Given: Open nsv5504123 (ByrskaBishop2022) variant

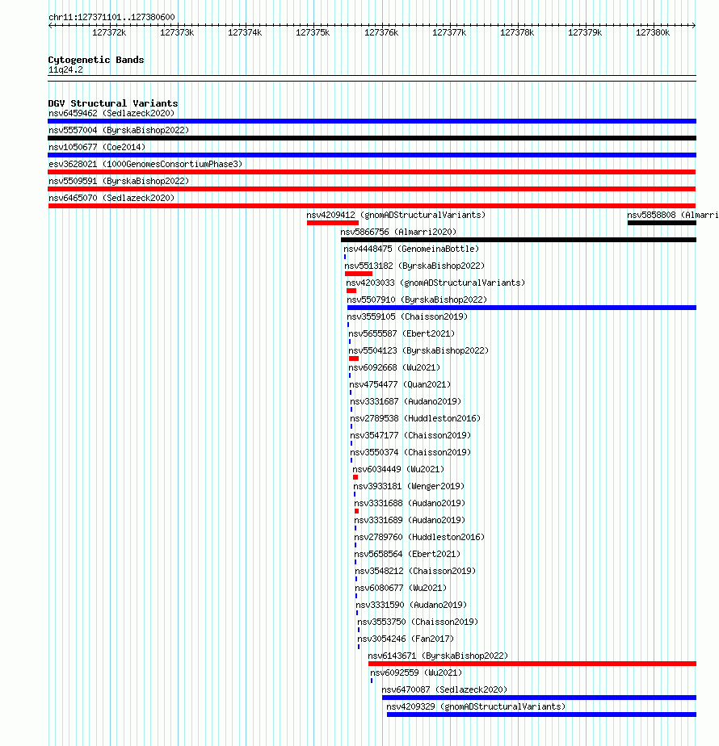Looking at the screenshot, I should [x=418, y=350].
